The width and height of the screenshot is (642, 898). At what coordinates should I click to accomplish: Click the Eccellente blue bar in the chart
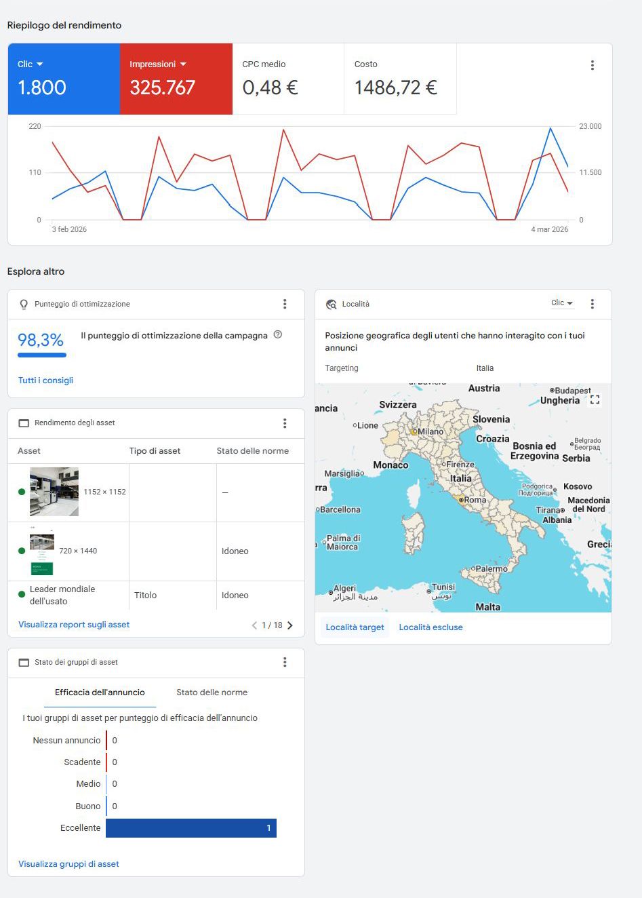[191, 828]
